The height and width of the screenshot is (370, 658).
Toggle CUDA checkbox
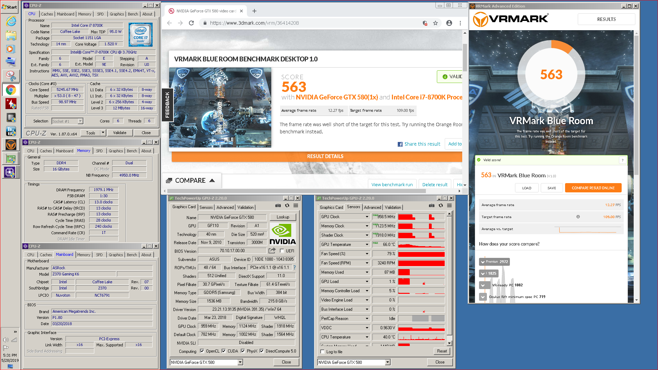224,351
